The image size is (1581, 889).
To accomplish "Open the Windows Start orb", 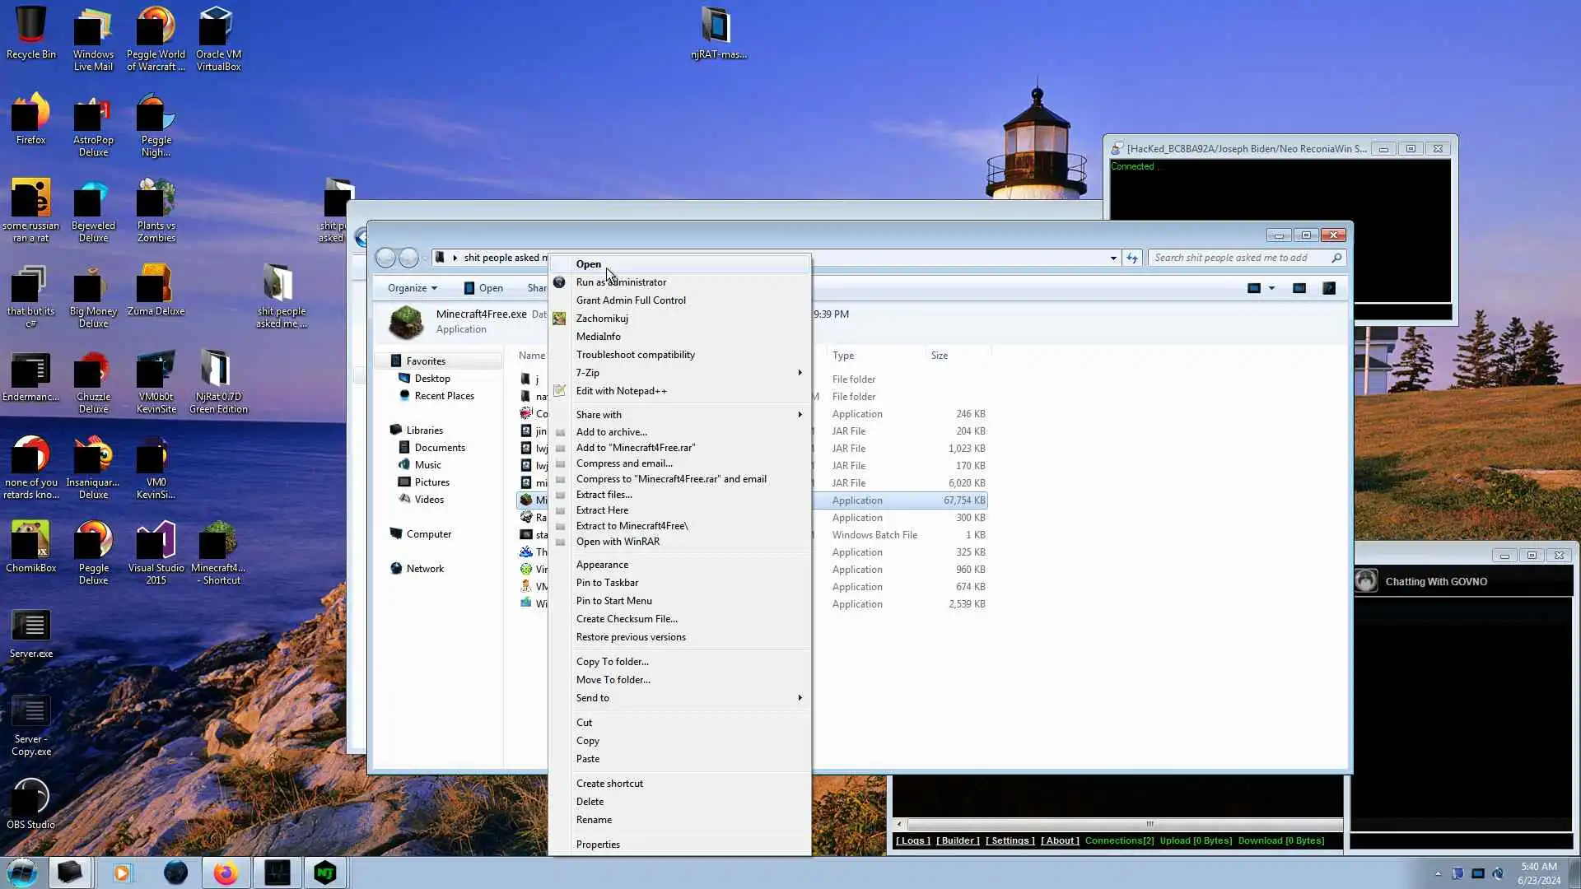I will (x=22, y=873).
